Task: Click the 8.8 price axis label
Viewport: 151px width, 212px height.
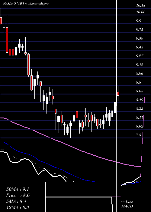Action: pyautogui.click(x=139, y=82)
